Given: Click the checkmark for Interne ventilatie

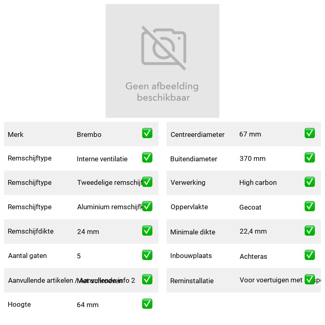Looking at the screenshot, I should tap(147, 158).
